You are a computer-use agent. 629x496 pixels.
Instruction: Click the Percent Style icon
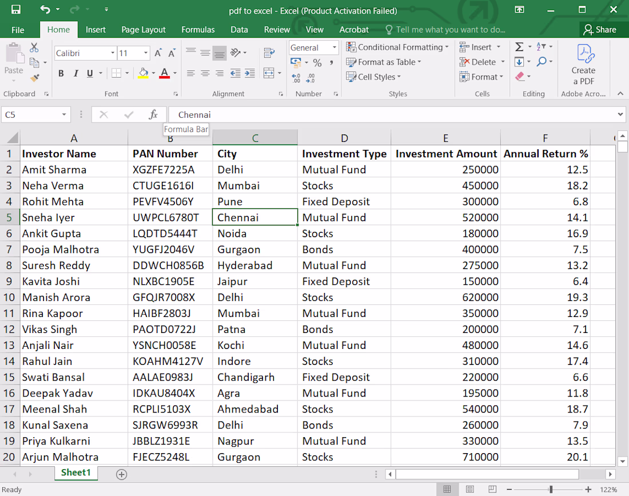[x=317, y=62]
